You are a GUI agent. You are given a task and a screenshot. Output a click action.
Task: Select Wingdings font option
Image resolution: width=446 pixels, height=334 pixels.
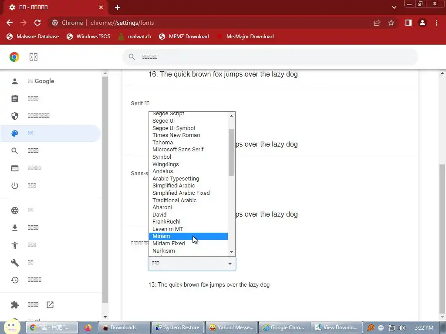188,164
